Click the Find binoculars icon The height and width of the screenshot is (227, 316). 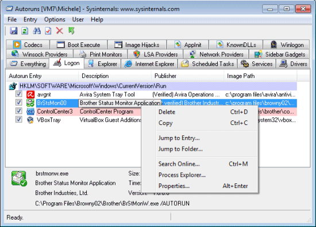click(x=37, y=31)
